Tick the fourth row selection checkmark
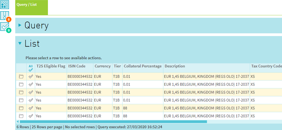This screenshot has width=282, height=130. pyautogui.click(x=31, y=100)
